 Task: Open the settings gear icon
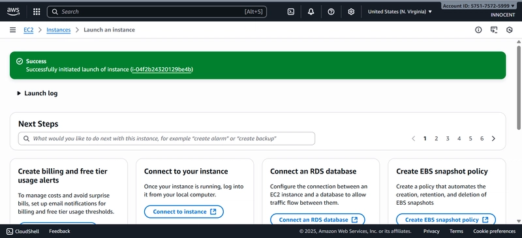point(351,12)
